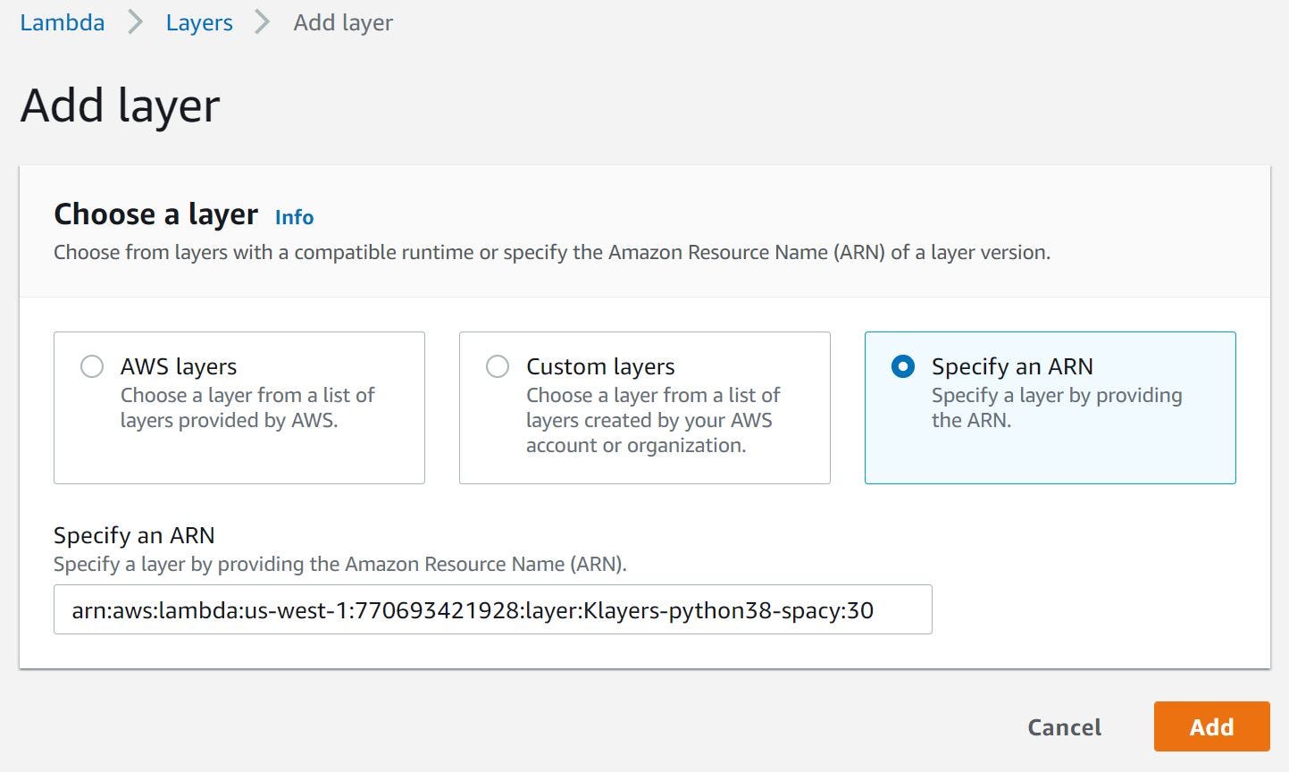Click the 'Specify a layer by providing the ARN' card text
This screenshot has height=772, width=1289.
[1056, 407]
